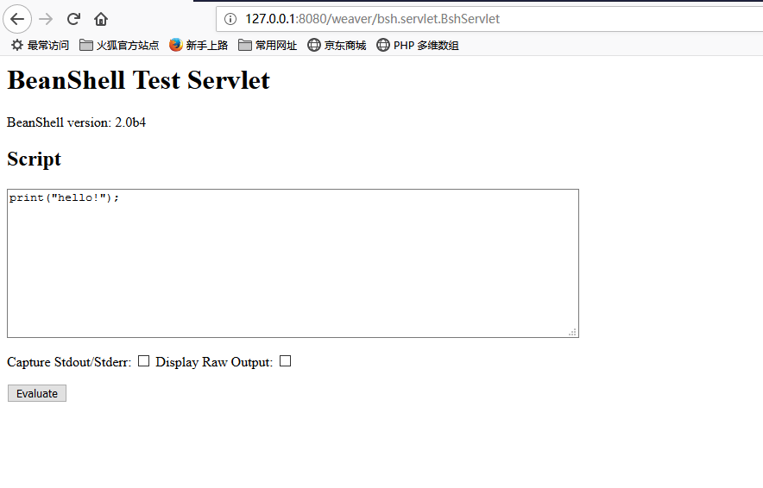The width and height of the screenshot is (763, 488).
Task: Click the browser forward arrow
Action: pos(46,19)
